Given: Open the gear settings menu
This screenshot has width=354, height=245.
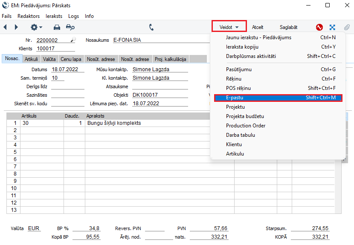Looking at the screenshot, I should tap(36, 27).
